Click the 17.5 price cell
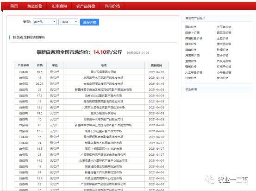 click(39, 131)
